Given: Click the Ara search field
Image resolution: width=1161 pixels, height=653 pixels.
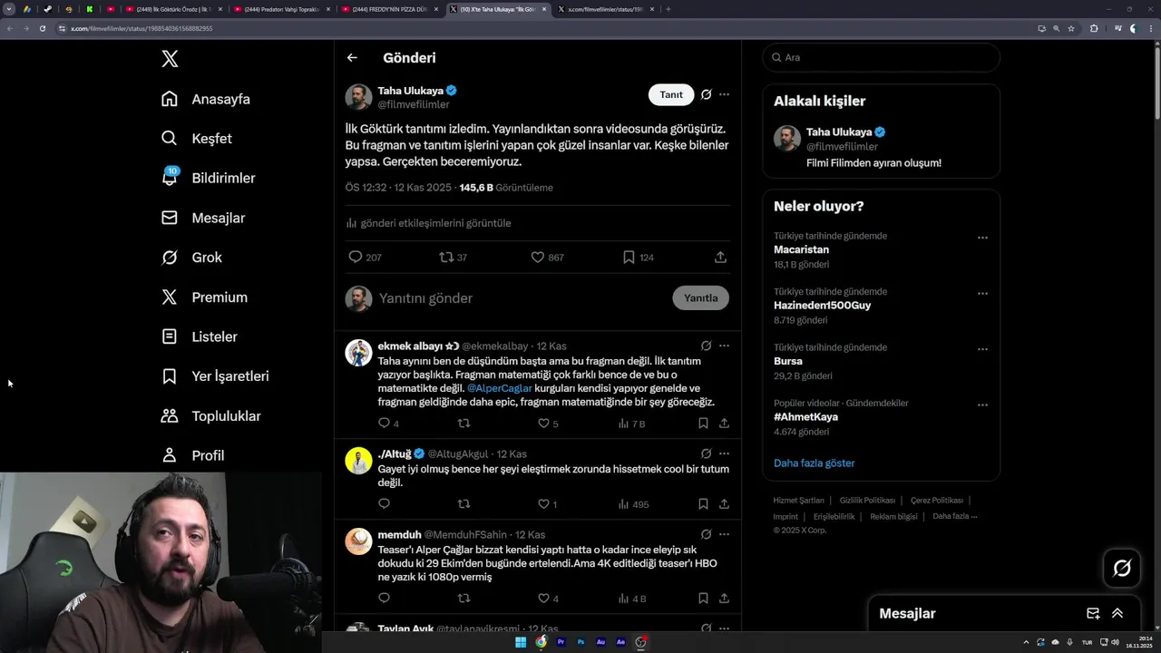Looking at the screenshot, I should pos(881,57).
